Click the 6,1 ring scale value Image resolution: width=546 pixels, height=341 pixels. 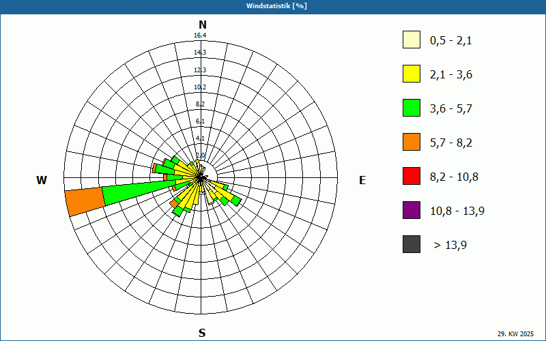[200, 121]
